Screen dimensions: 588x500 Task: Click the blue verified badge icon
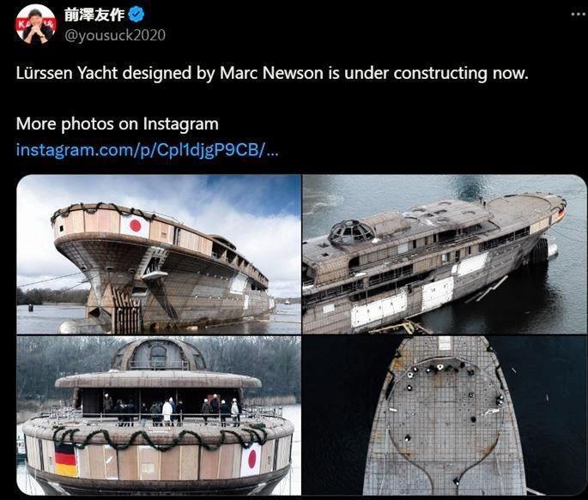(x=136, y=15)
